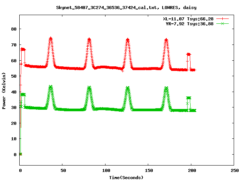The height and width of the screenshot is (181, 242).
Task: Click x-axis tick label 250
Action: click(235, 170)
